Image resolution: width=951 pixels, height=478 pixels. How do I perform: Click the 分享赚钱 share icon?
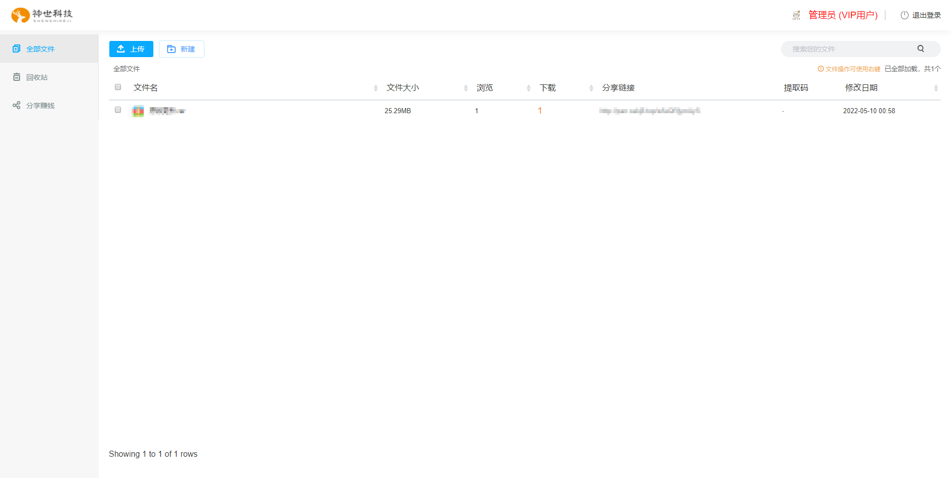click(x=17, y=106)
